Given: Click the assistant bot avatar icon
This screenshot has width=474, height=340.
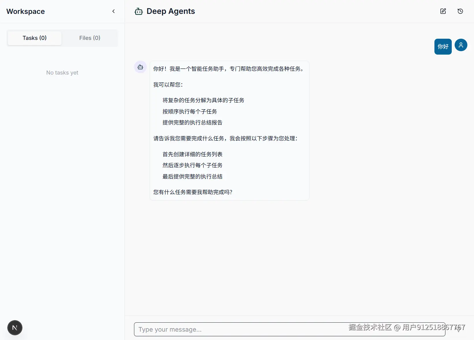Looking at the screenshot, I should click(x=140, y=67).
